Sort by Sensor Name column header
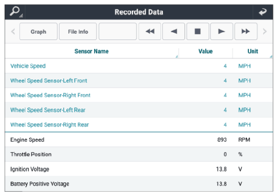This screenshot has width=278, height=196. click(92, 51)
